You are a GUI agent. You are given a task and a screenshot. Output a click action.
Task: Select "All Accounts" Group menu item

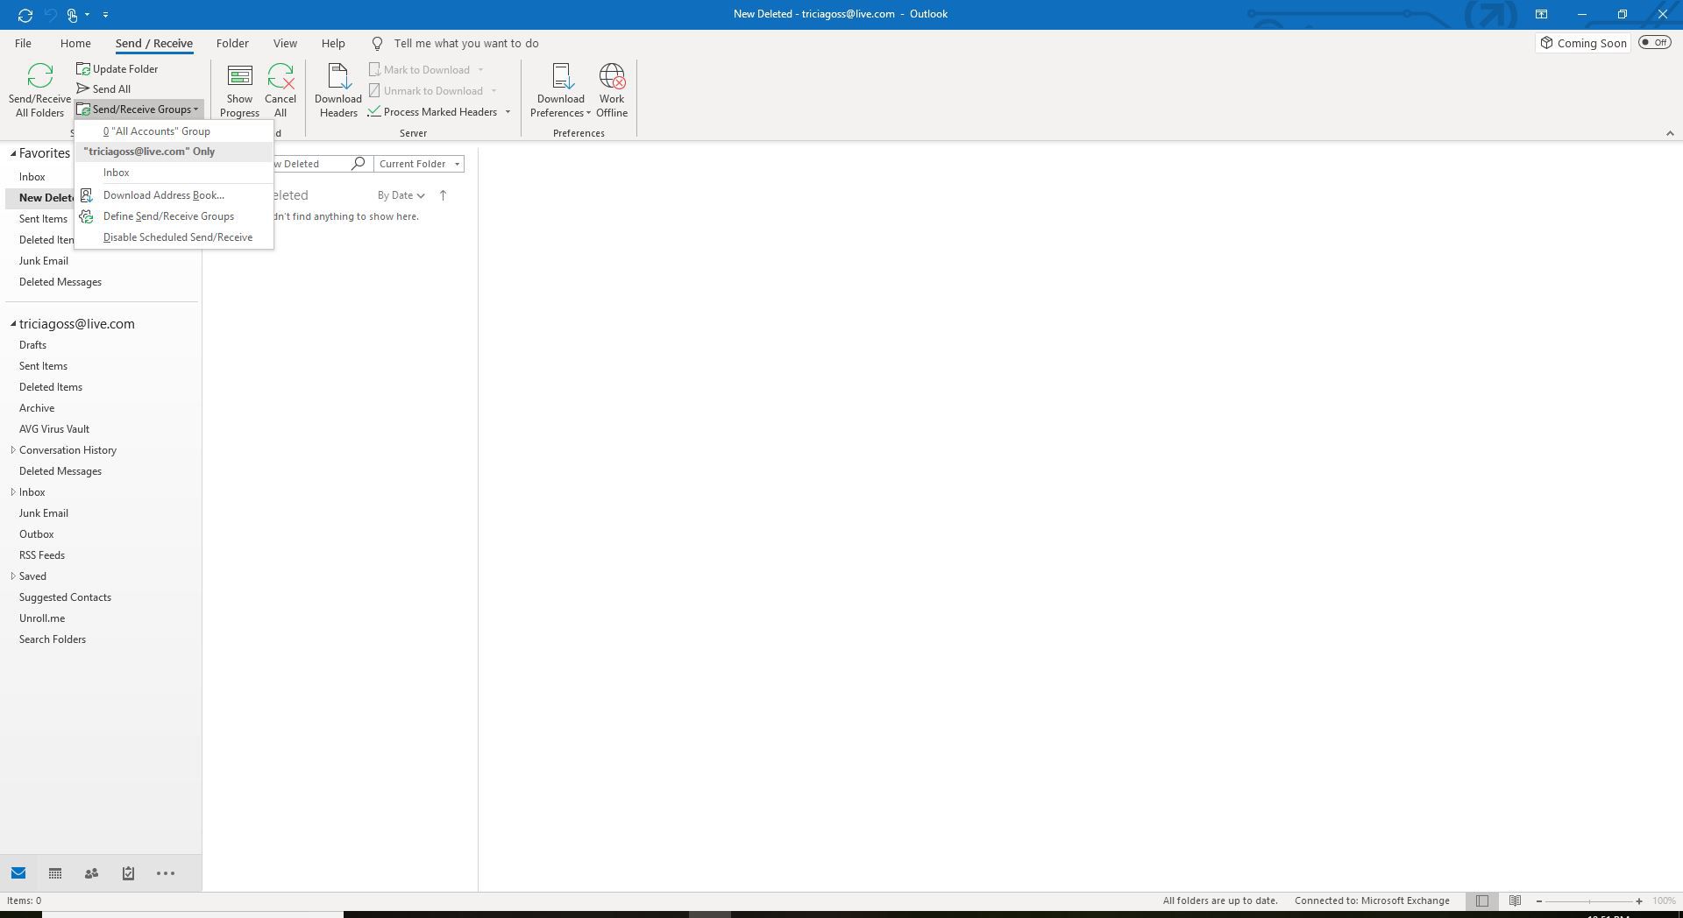pos(174,131)
